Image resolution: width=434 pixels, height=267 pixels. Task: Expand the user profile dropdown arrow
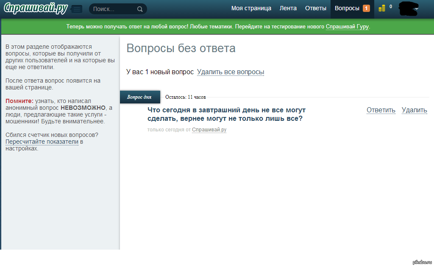(416, 9)
